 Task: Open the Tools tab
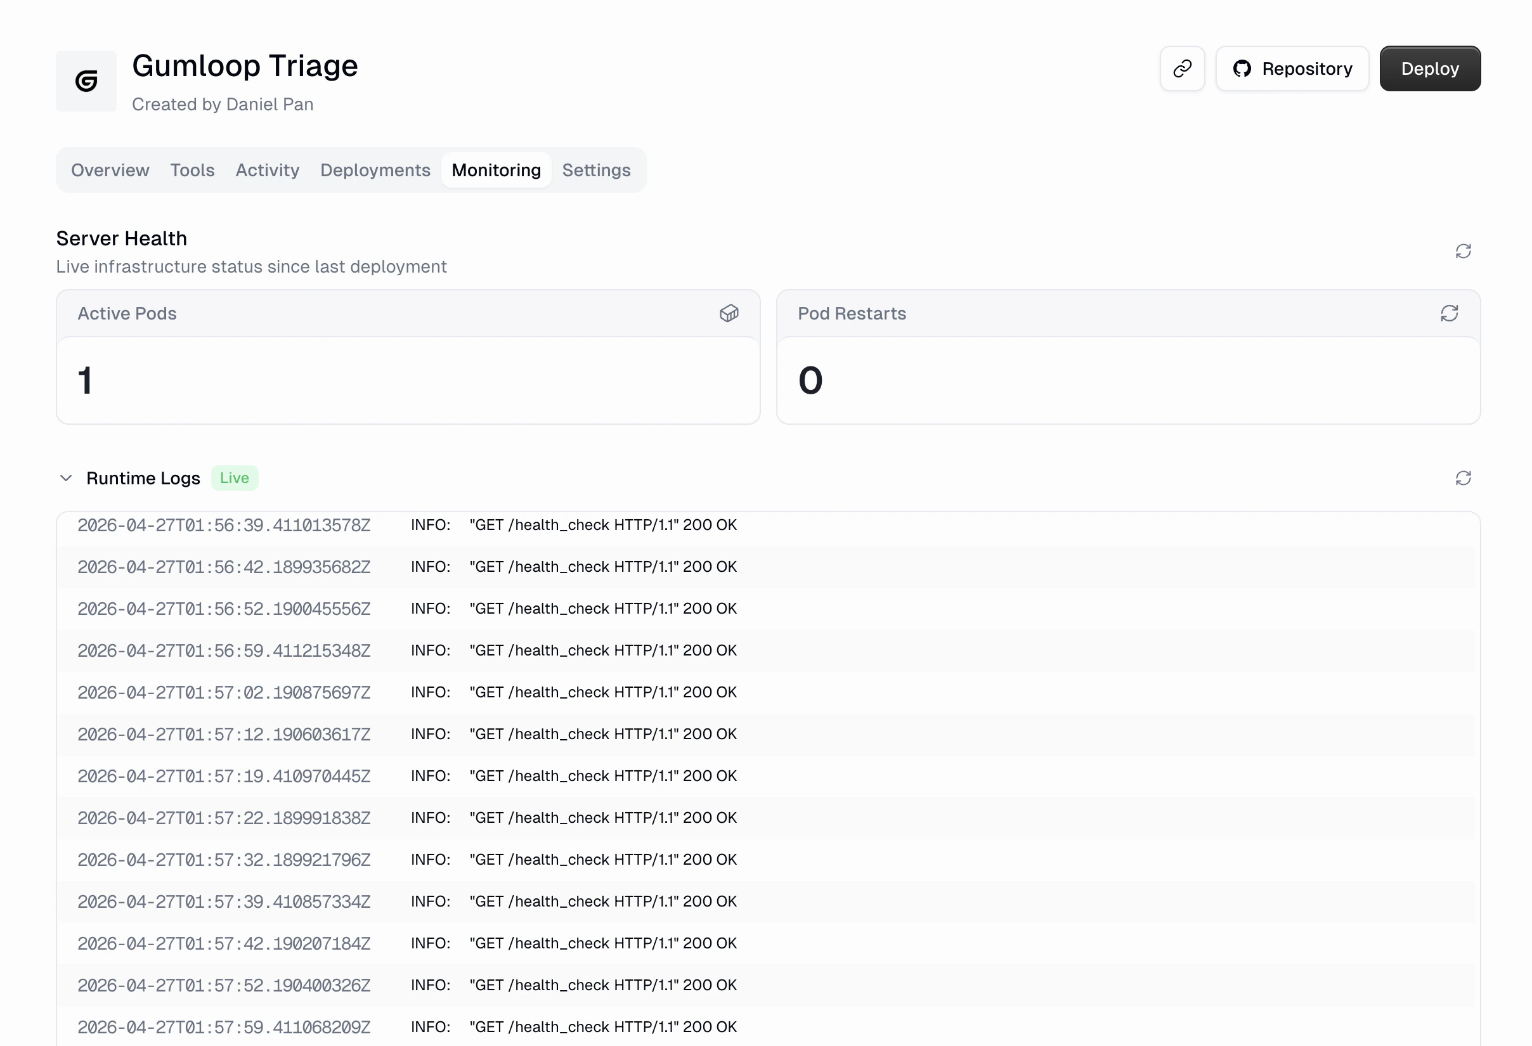click(192, 170)
